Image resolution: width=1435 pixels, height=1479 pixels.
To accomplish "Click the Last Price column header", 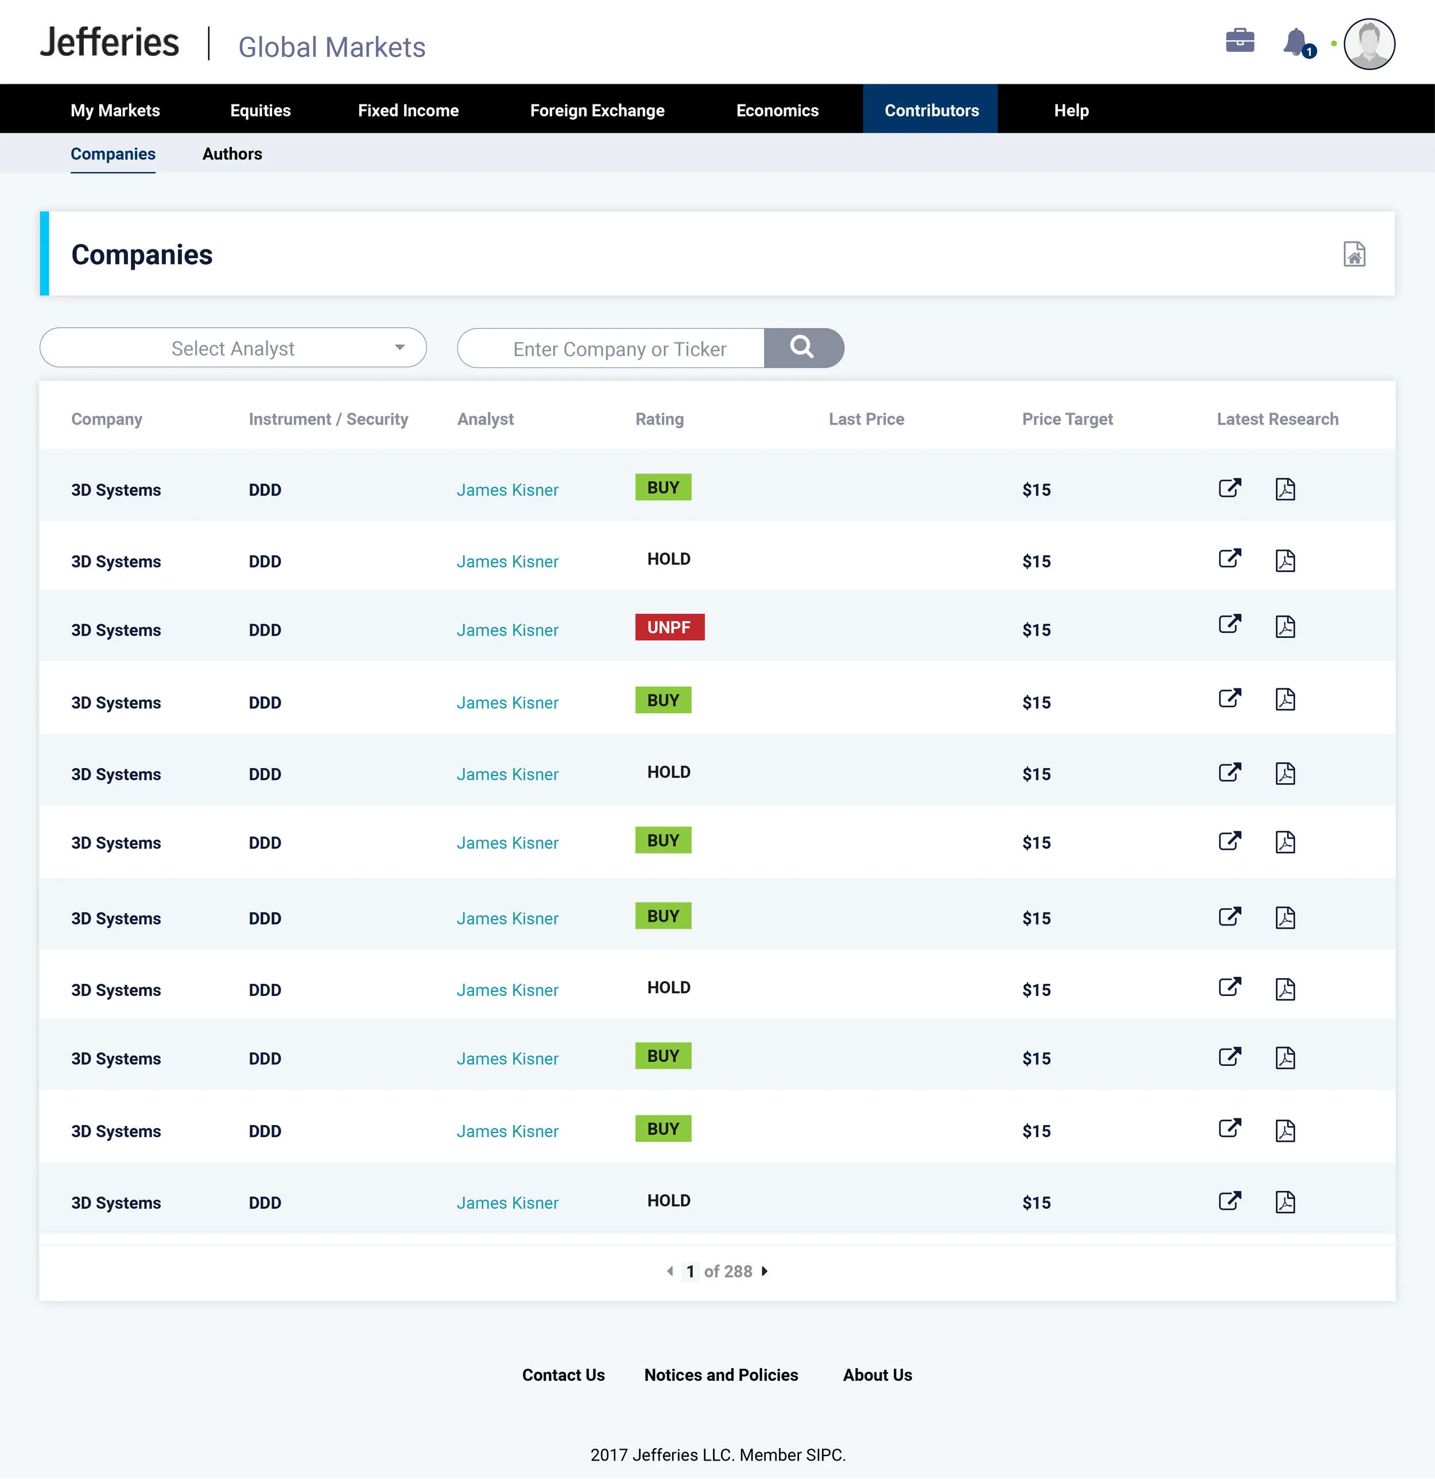I will coord(866,419).
